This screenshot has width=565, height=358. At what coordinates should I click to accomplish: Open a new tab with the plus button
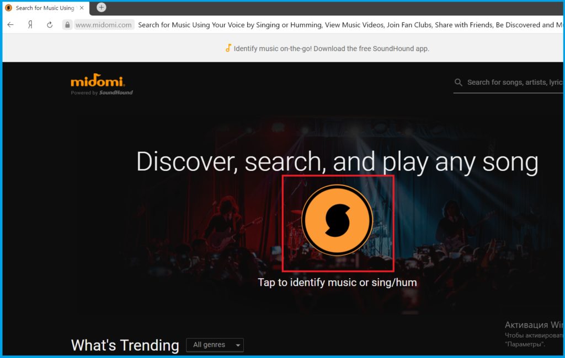[102, 7]
